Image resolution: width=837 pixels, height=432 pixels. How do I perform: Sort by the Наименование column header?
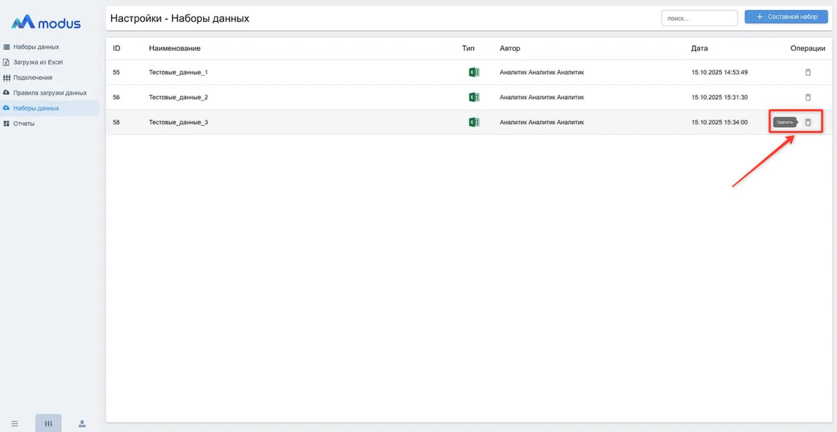pyautogui.click(x=174, y=48)
